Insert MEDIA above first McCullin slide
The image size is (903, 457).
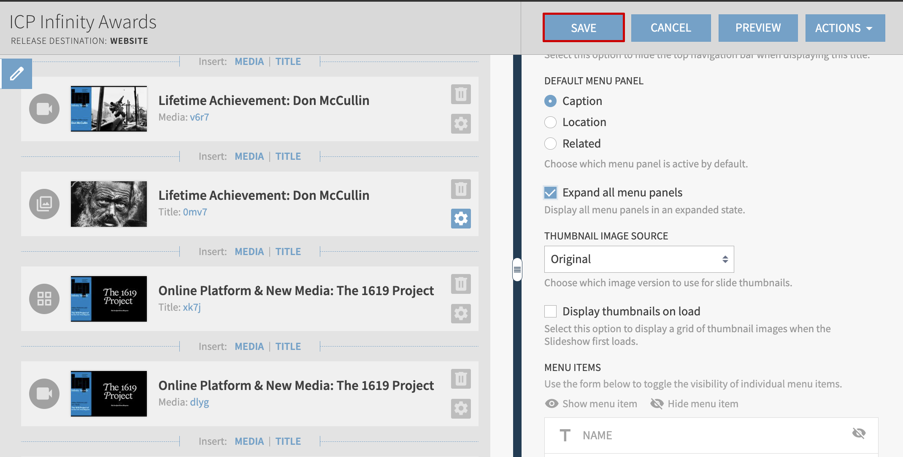[x=249, y=62]
